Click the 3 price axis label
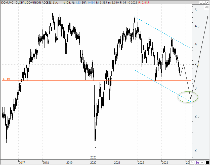The height and width of the screenshot is (165, 210). (196, 88)
